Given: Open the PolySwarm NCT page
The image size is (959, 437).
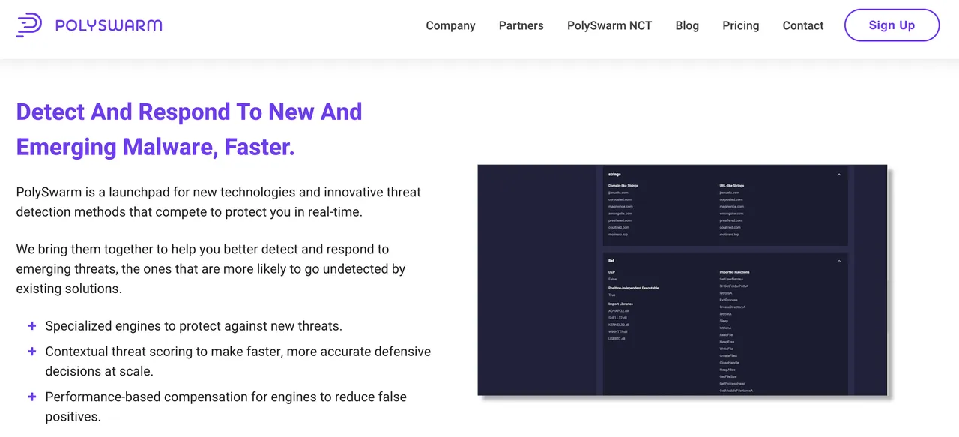Looking at the screenshot, I should 609,25.
